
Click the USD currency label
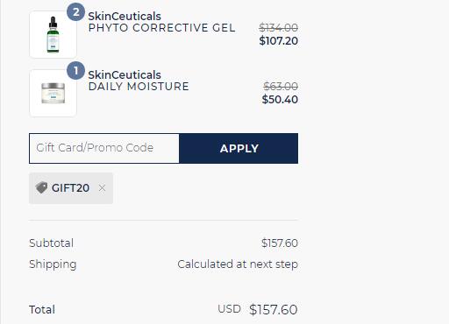[229, 309]
